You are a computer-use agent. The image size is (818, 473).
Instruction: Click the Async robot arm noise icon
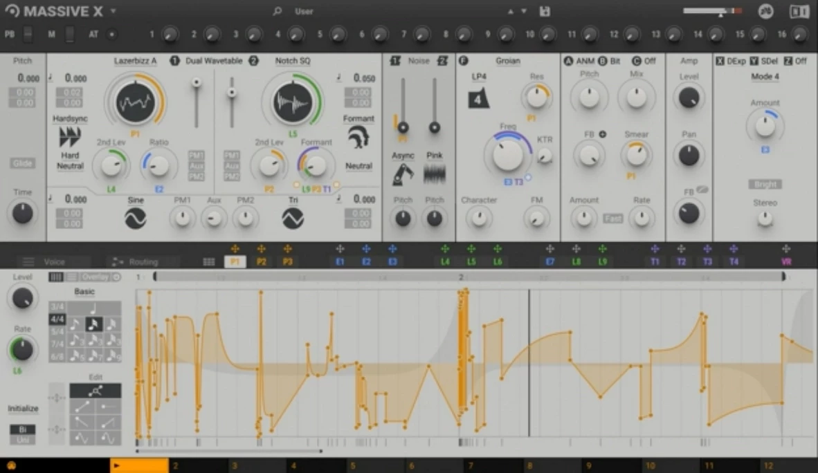pyautogui.click(x=403, y=174)
